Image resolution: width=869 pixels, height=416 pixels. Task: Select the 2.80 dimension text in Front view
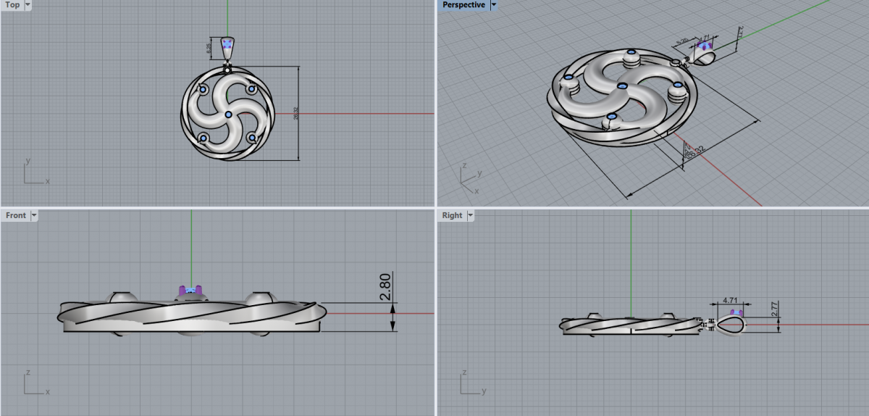385,287
